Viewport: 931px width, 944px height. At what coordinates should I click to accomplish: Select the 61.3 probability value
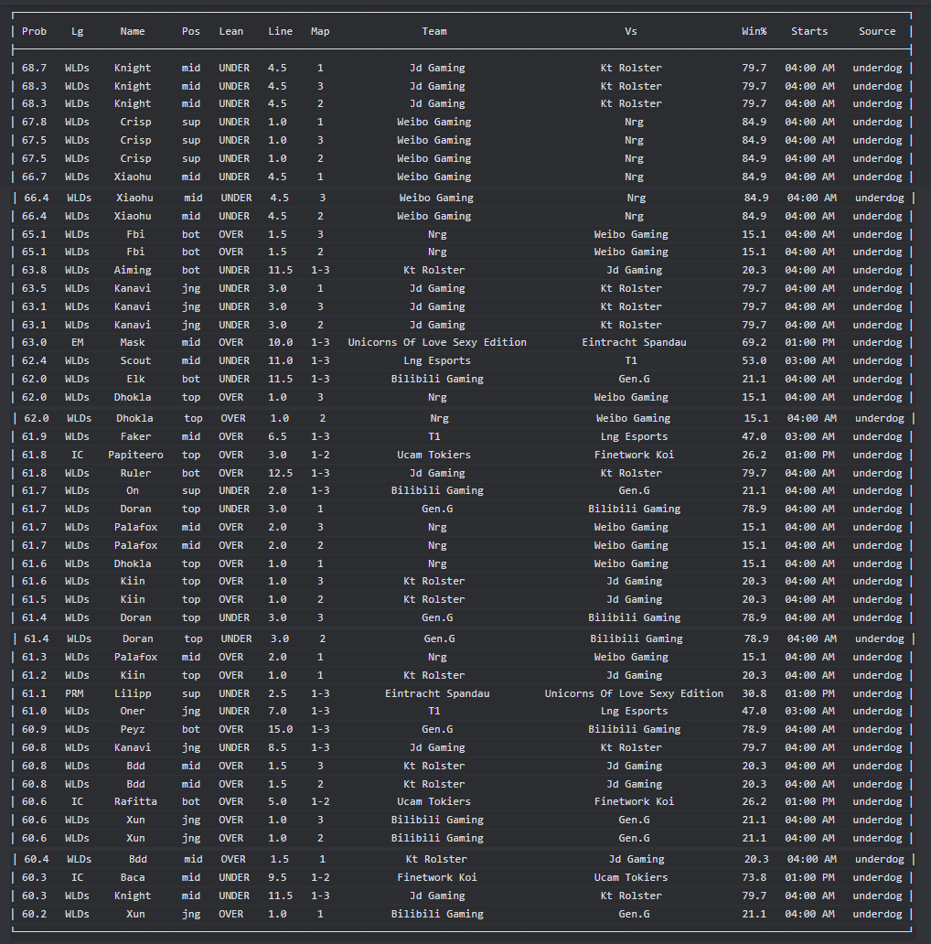point(35,658)
